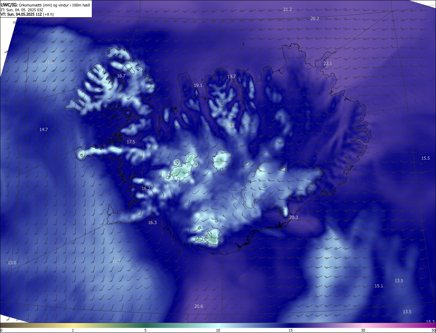Click the faint wind value 11.6
Screen dimensions: 436x333
(49, 63)
